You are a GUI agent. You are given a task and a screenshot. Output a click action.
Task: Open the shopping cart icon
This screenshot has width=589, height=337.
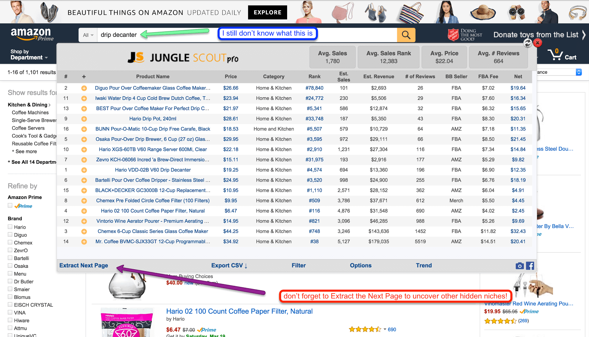point(562,55)
